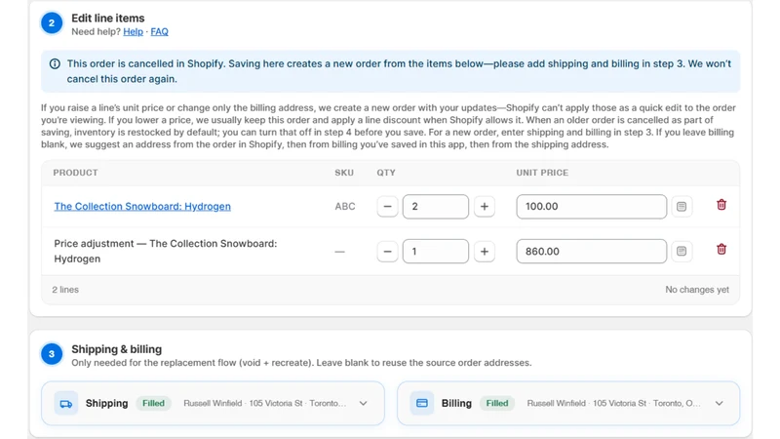The height and width of the screenshot is (439, 780).
Task: Decrease quantity for Price adjustment line
Action: pos(387,252)
